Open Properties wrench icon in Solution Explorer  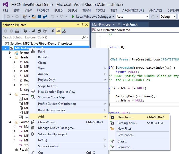(x=53, y=31)
